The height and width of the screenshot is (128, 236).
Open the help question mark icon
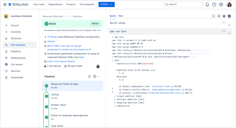pyautogui.click(x=214, y=4)
